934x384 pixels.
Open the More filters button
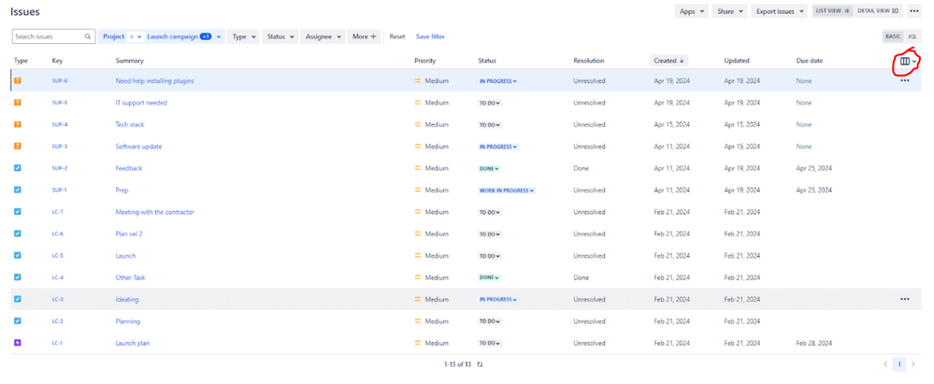364,36
